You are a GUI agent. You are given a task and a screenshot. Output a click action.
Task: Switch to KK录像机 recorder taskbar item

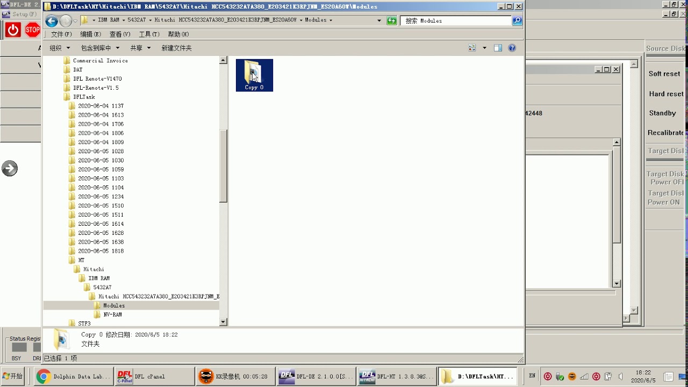click(235, 376)
